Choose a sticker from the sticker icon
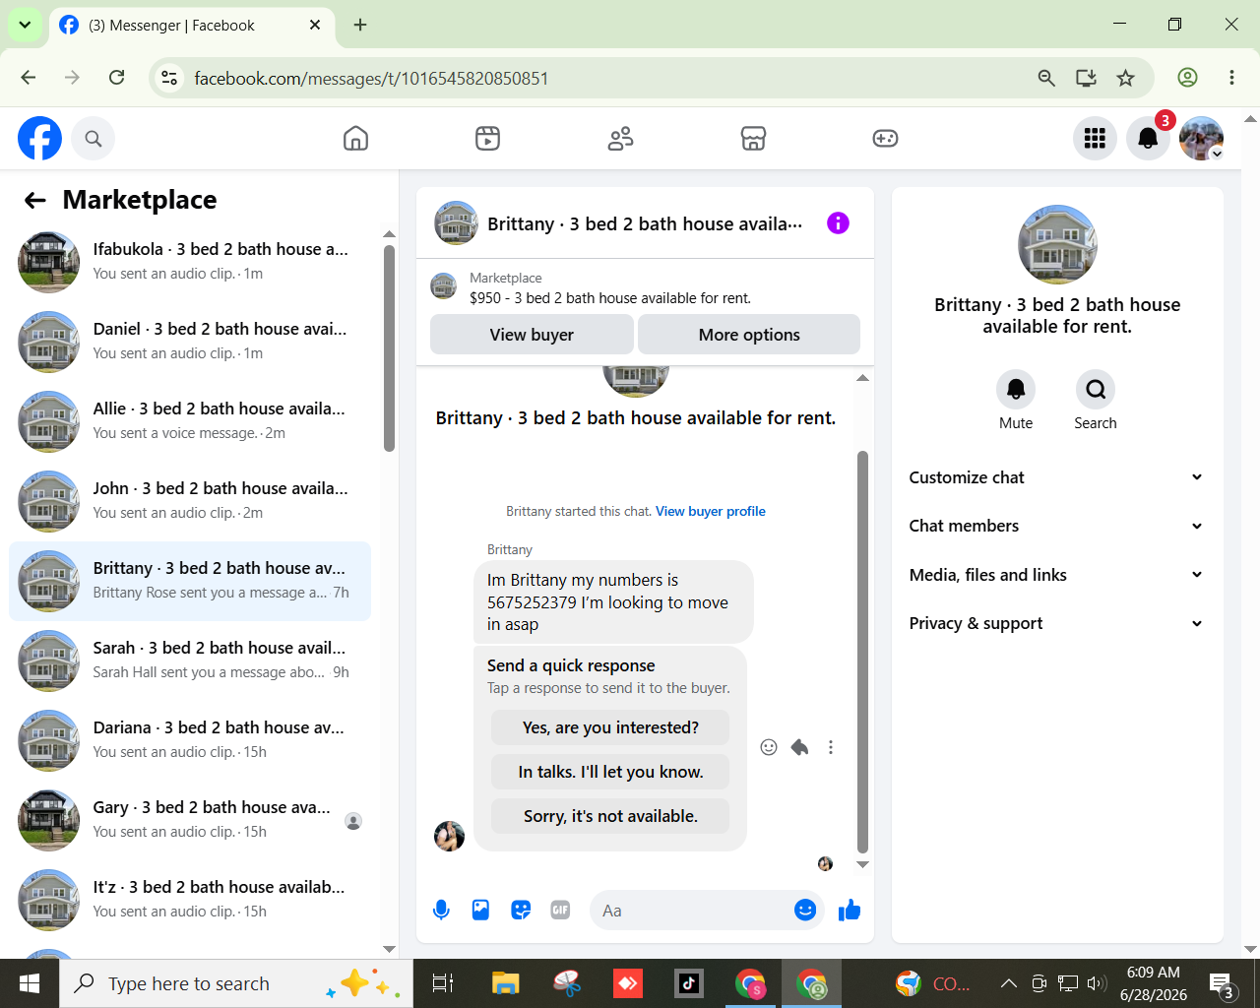 click(x=521, y=911)
